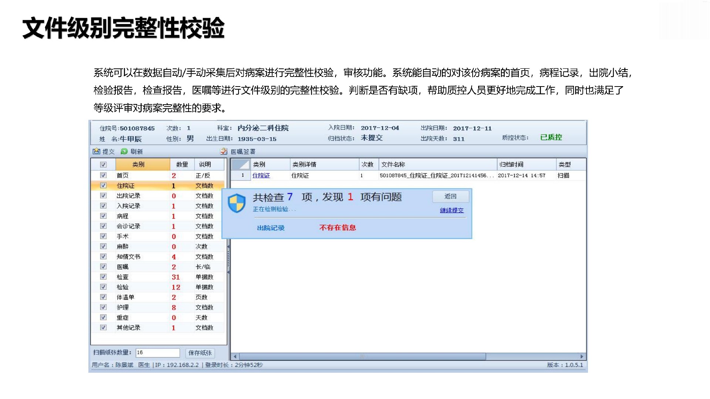
Task: Click the 提交 submit icon in toolbar
Action: click(97, 151)
